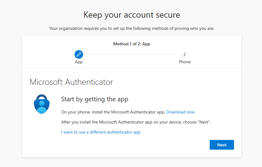Click the Microsoft Authenticator lock icon
Image resolution: width=262 pixels, height=167 pixels.
(x=42, y=104)
